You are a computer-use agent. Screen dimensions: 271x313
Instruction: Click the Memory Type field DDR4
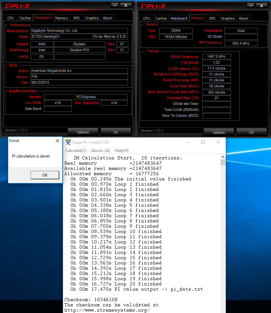(176, 31)
